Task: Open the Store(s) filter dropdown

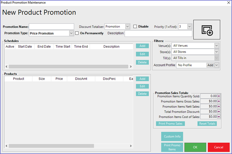Action: [x=217, y=52]
